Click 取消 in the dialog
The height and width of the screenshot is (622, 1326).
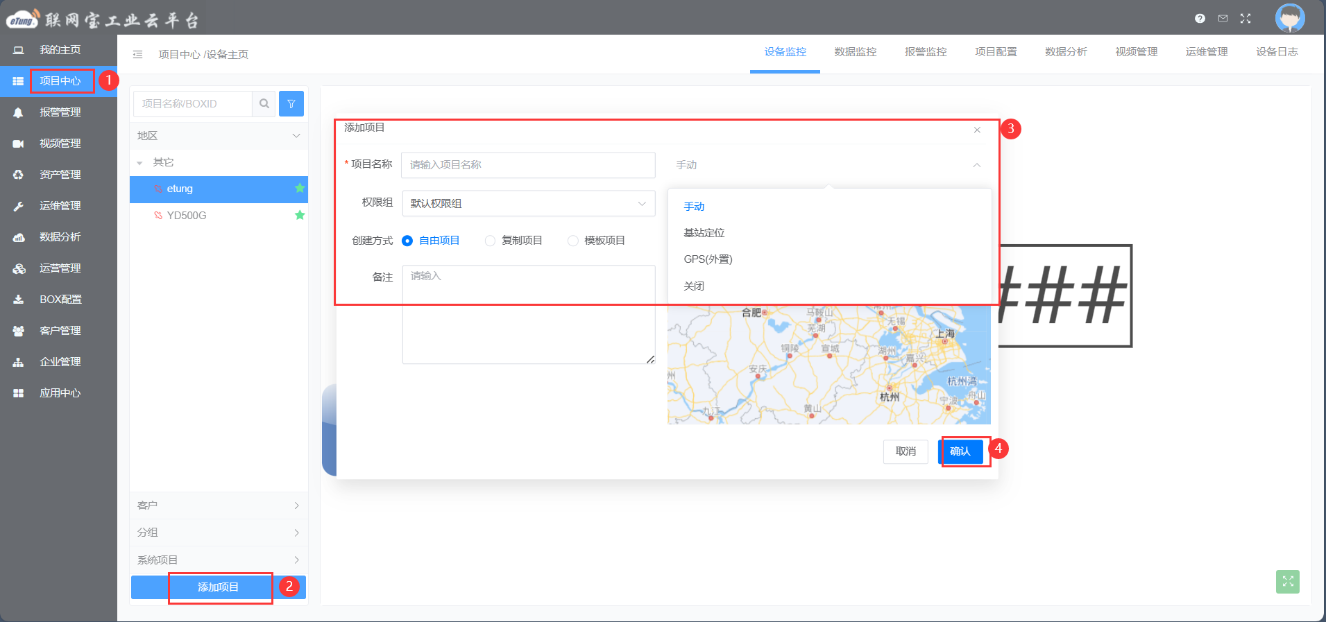[906, 451]
